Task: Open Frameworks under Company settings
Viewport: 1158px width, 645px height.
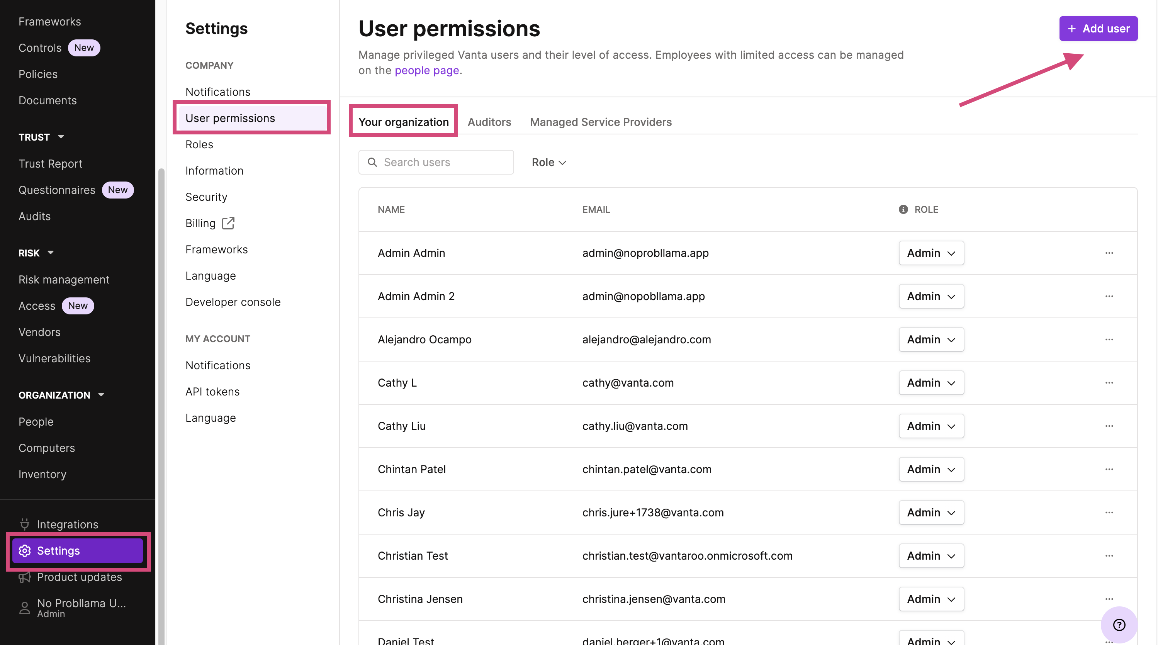Action: [216, 250]
